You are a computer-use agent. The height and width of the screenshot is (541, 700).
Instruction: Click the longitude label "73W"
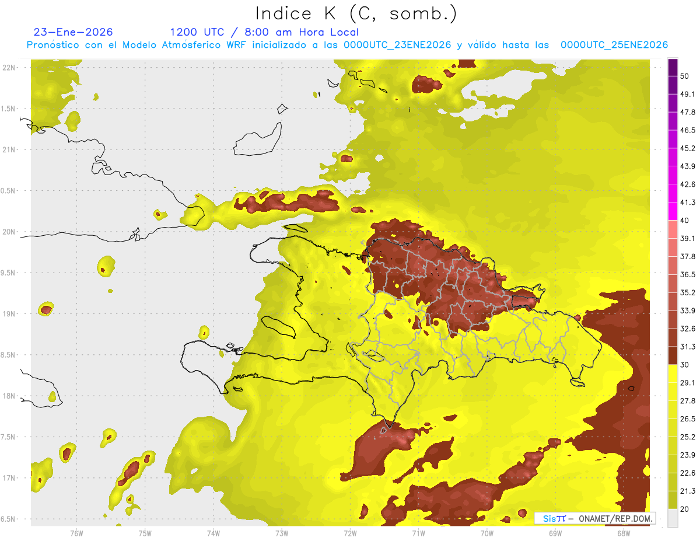click(x=281, y=533)
